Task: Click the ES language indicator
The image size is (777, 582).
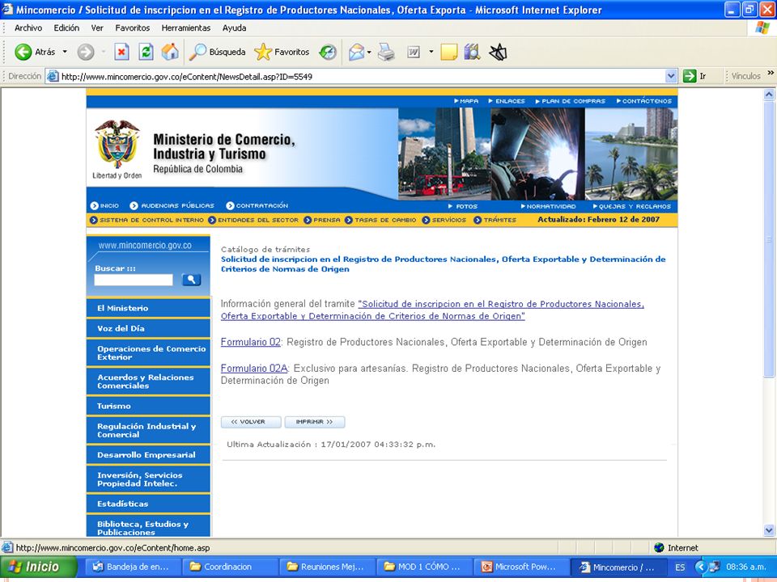Action: [680, 567]
